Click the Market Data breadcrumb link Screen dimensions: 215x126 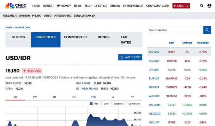pyautogui.click(x=23, y=27)
